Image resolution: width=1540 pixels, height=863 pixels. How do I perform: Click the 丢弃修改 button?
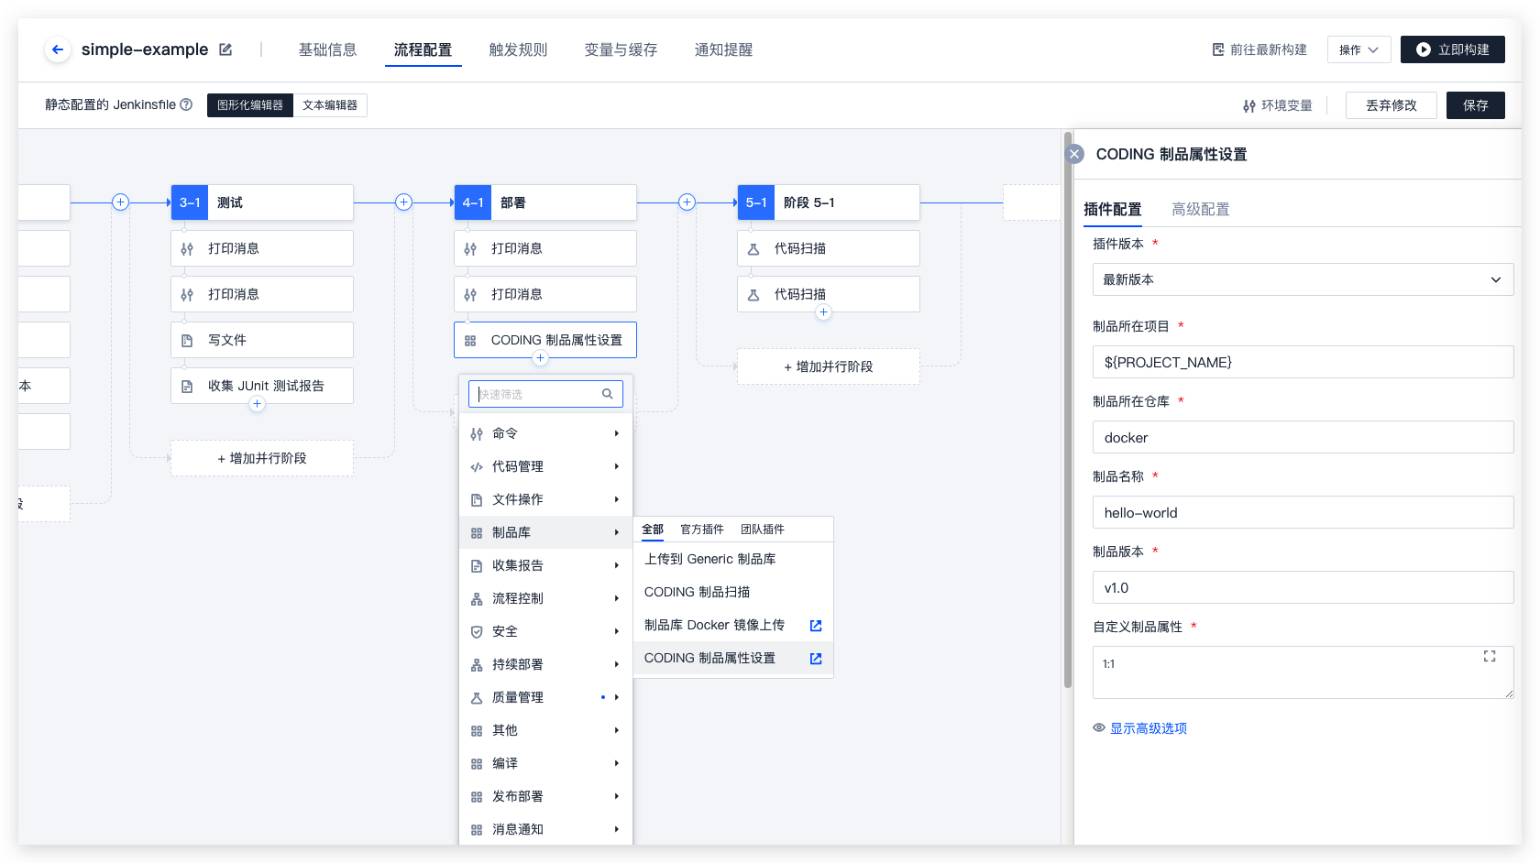1391,105
